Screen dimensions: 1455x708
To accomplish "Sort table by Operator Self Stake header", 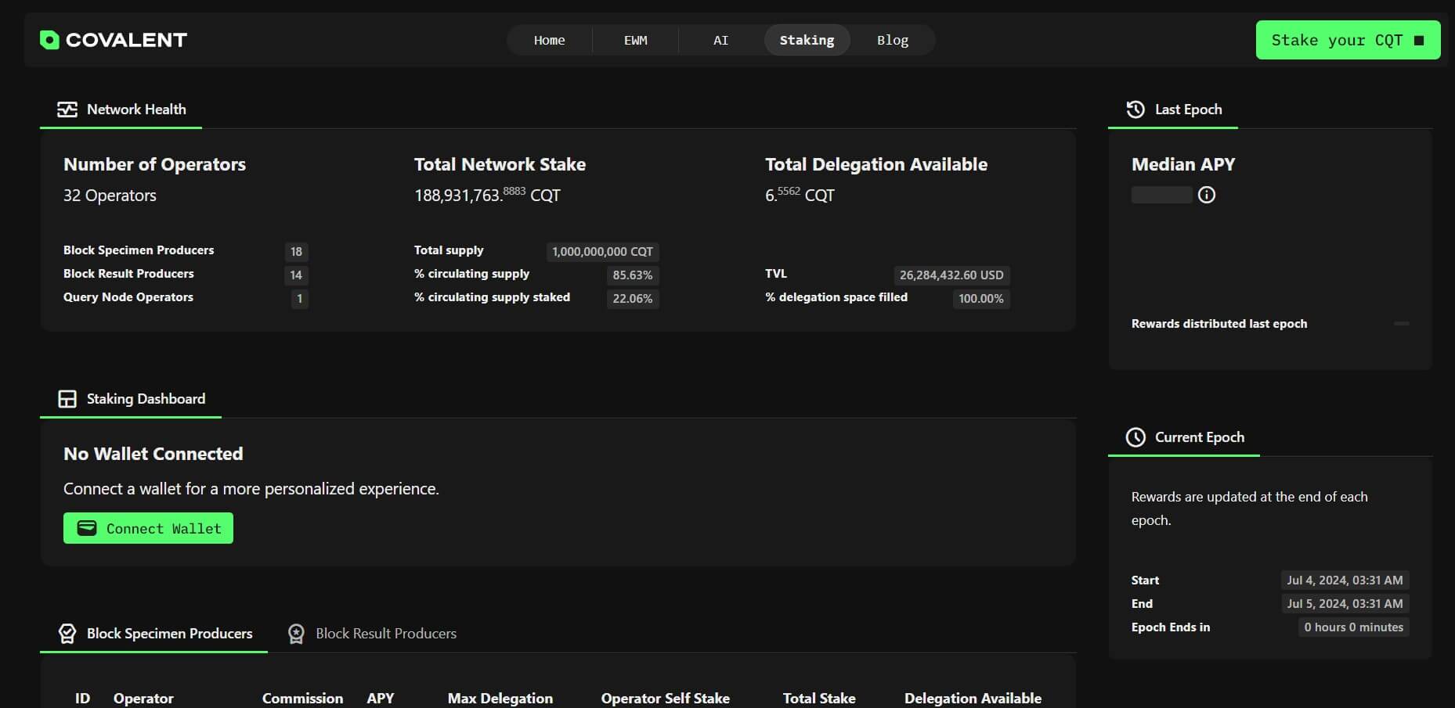I will [666, 698].
